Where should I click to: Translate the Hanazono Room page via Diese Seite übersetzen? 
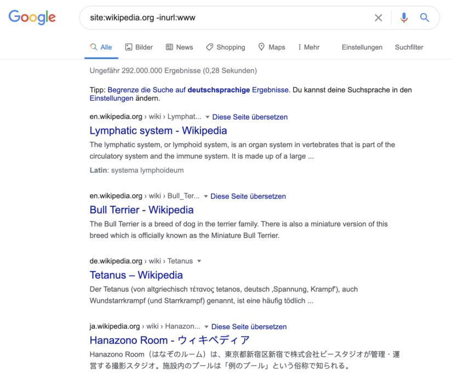coord(249,326)
